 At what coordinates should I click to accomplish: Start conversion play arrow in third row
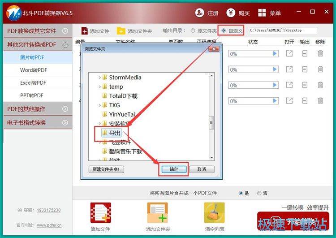pyautogui.click(x=275, y=85)
